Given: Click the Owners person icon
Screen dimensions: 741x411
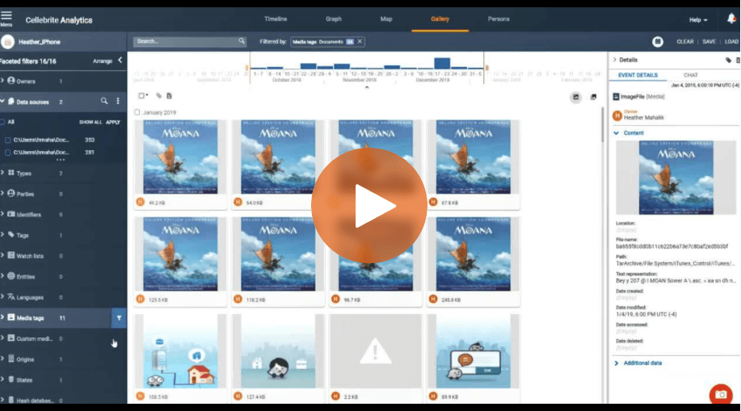Looking at the screenshot, I should coord(11,81).
